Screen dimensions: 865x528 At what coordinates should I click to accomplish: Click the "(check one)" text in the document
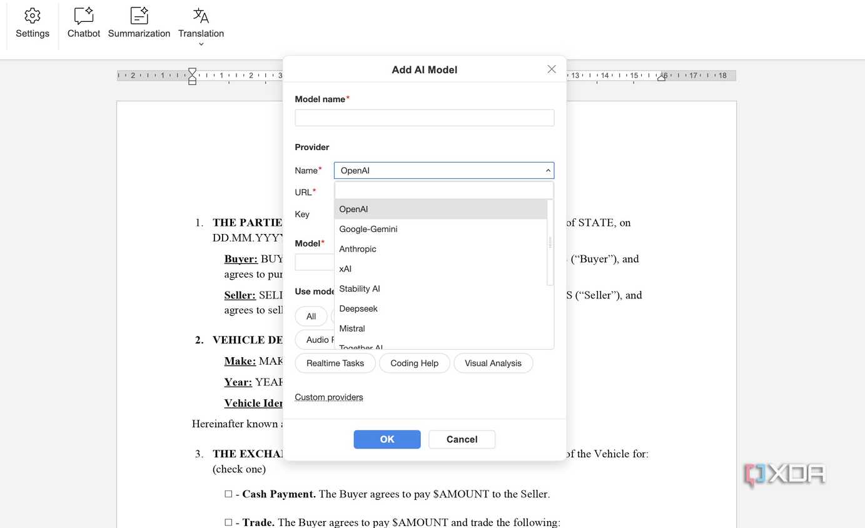(240, 469)
